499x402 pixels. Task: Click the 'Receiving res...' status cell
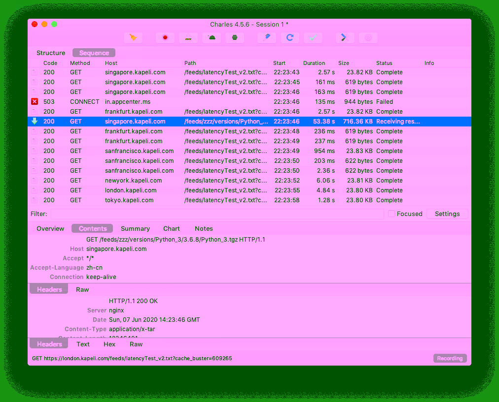point(398,122)
